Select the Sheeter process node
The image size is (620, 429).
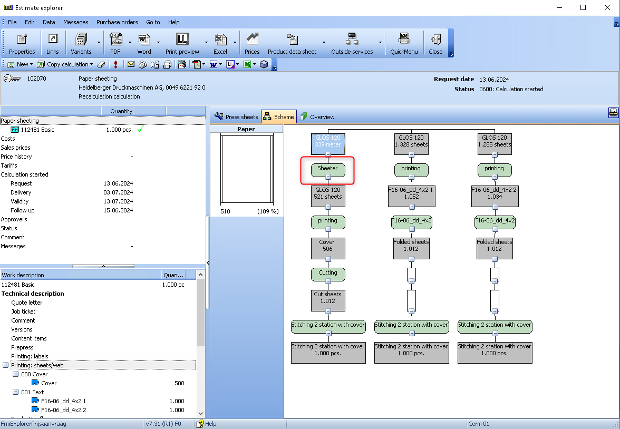coord(328,170)
